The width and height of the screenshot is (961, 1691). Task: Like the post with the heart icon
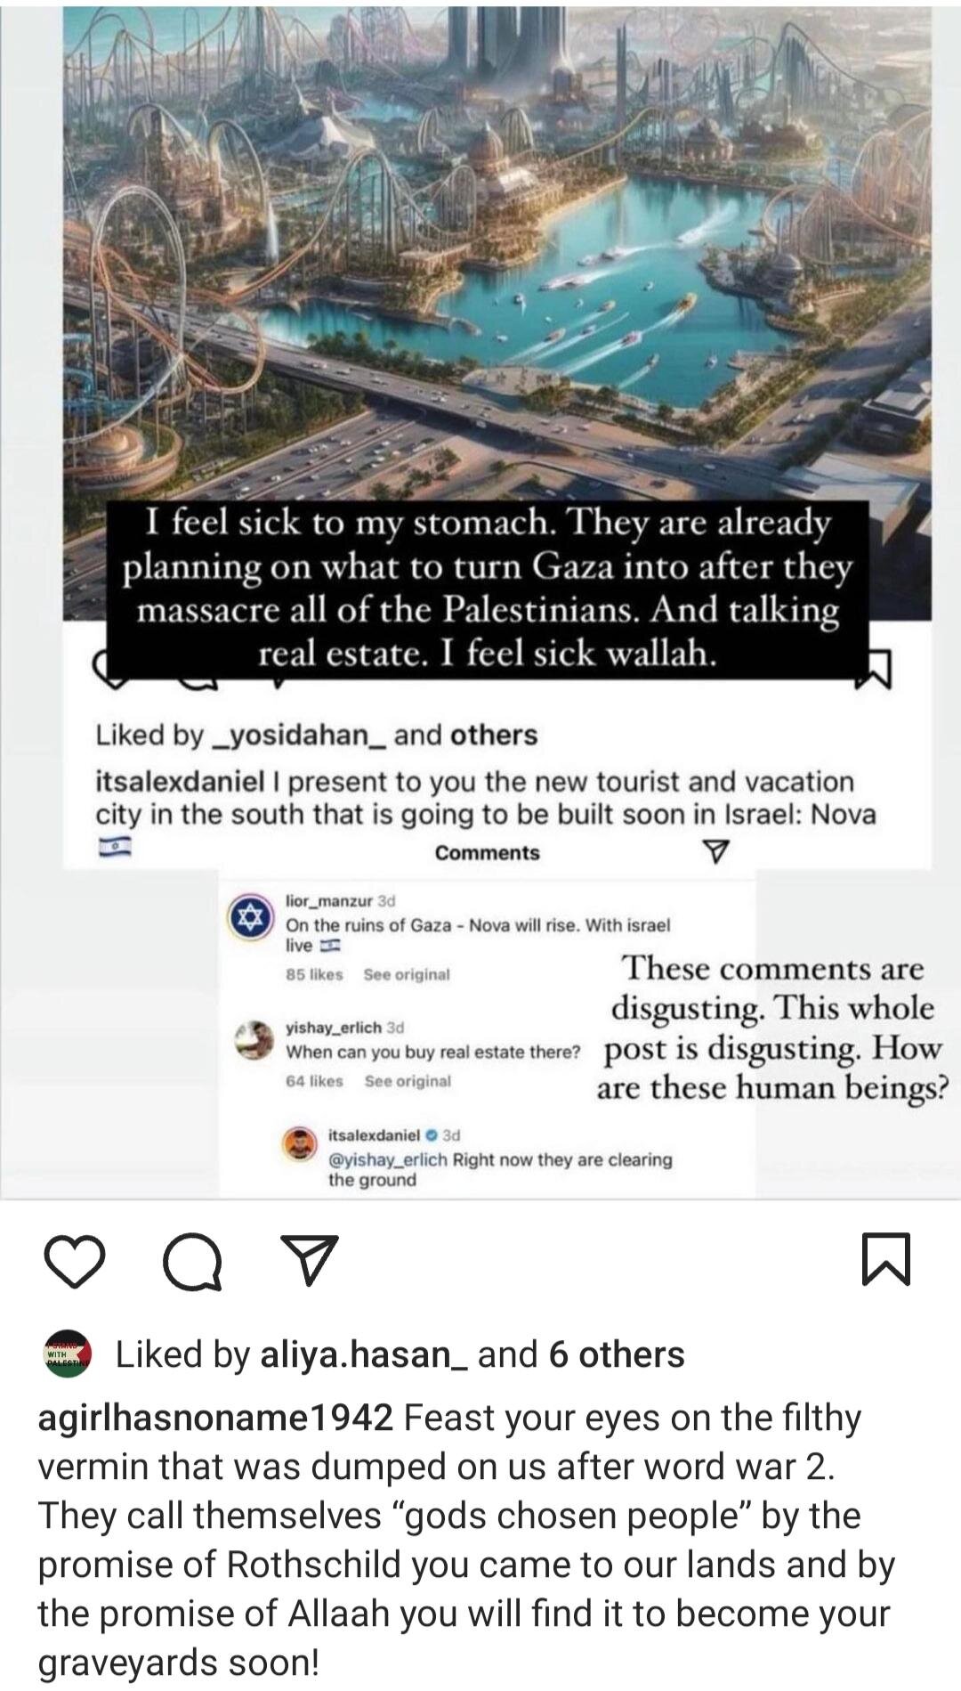pos(75,1260)
